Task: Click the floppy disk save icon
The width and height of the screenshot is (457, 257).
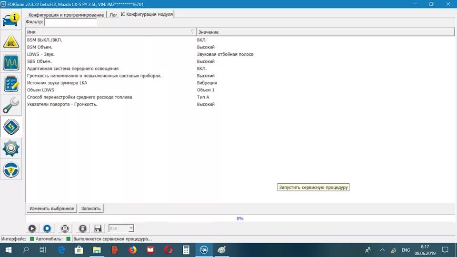Action: point(98,228)
